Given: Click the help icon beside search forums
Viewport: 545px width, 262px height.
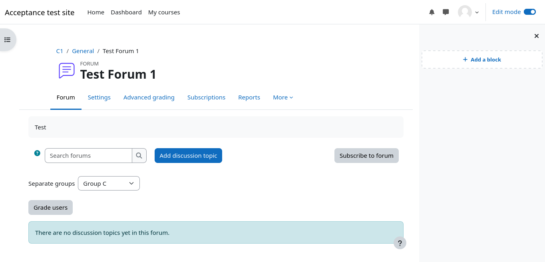Looking at the screenshot, I should (x=37, y=153).
